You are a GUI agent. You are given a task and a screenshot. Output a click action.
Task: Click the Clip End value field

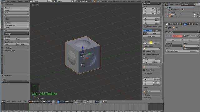152,62
